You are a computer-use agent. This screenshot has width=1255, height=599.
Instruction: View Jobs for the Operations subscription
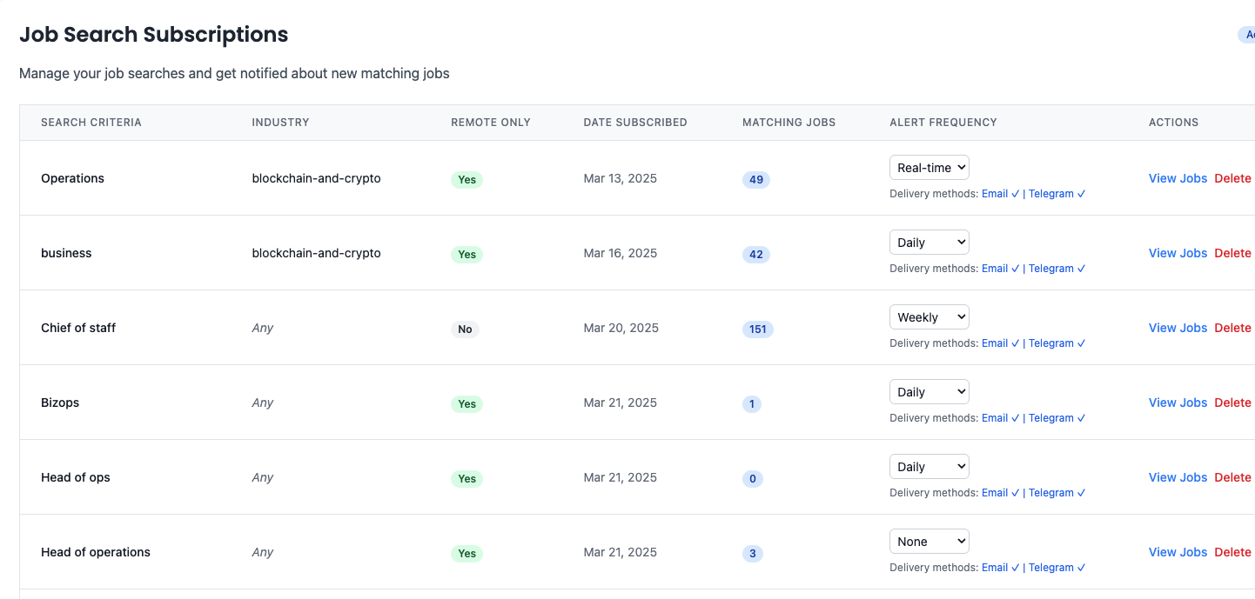(x=1178, y=178)
